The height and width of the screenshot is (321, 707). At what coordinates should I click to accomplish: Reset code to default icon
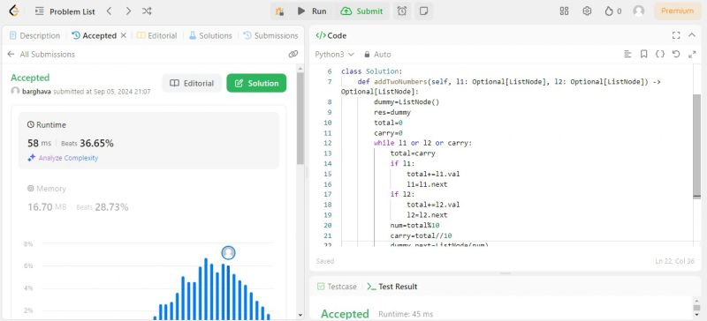tap(676, 54)
